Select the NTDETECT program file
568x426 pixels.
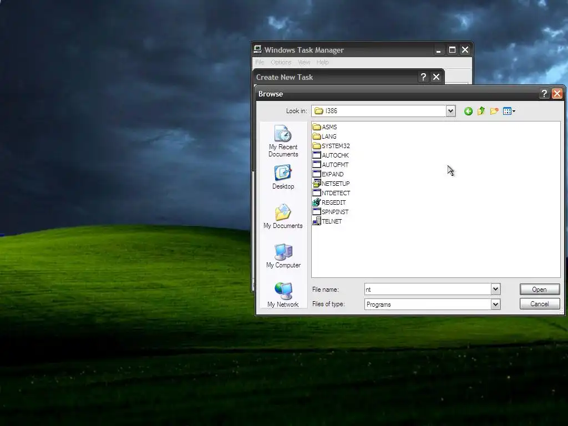tap(331, 192)
